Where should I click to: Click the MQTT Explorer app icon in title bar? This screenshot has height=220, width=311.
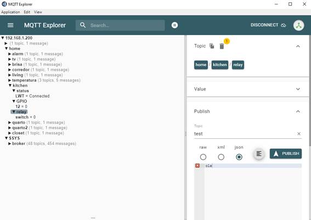(4, 4)
